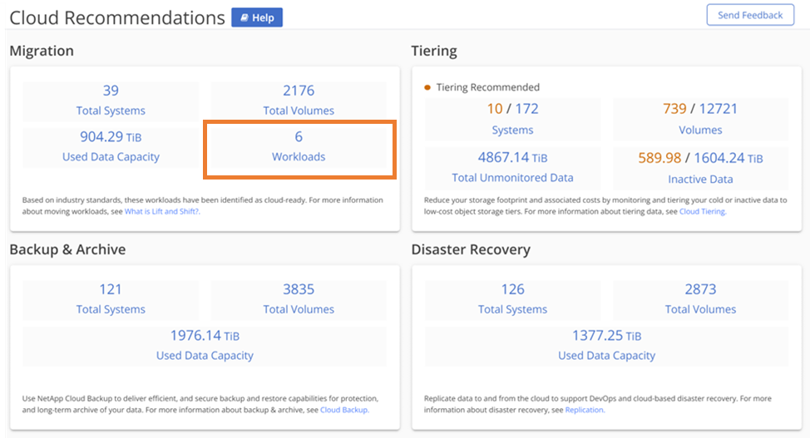Screen dimensions: 810x438
Task: Click Migration Total Volumes tile showing 2176
Action: (299, 100)
